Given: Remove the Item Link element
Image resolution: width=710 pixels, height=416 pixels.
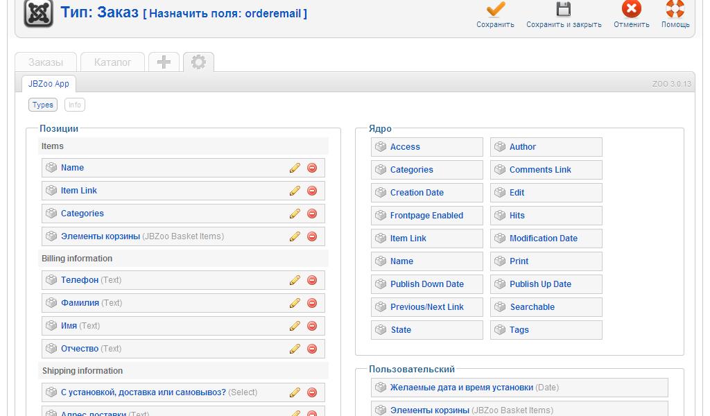Looking at the screenshot, I should [x=312, y=191].
